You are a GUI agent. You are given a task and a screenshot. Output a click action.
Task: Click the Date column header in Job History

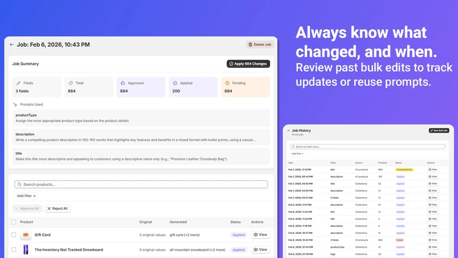click(291, 163)
